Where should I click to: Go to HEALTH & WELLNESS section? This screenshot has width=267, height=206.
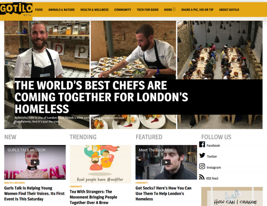[94, 10]
